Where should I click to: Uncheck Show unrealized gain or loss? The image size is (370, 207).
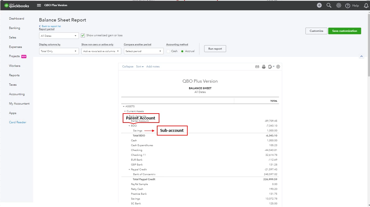pos(83,36)
